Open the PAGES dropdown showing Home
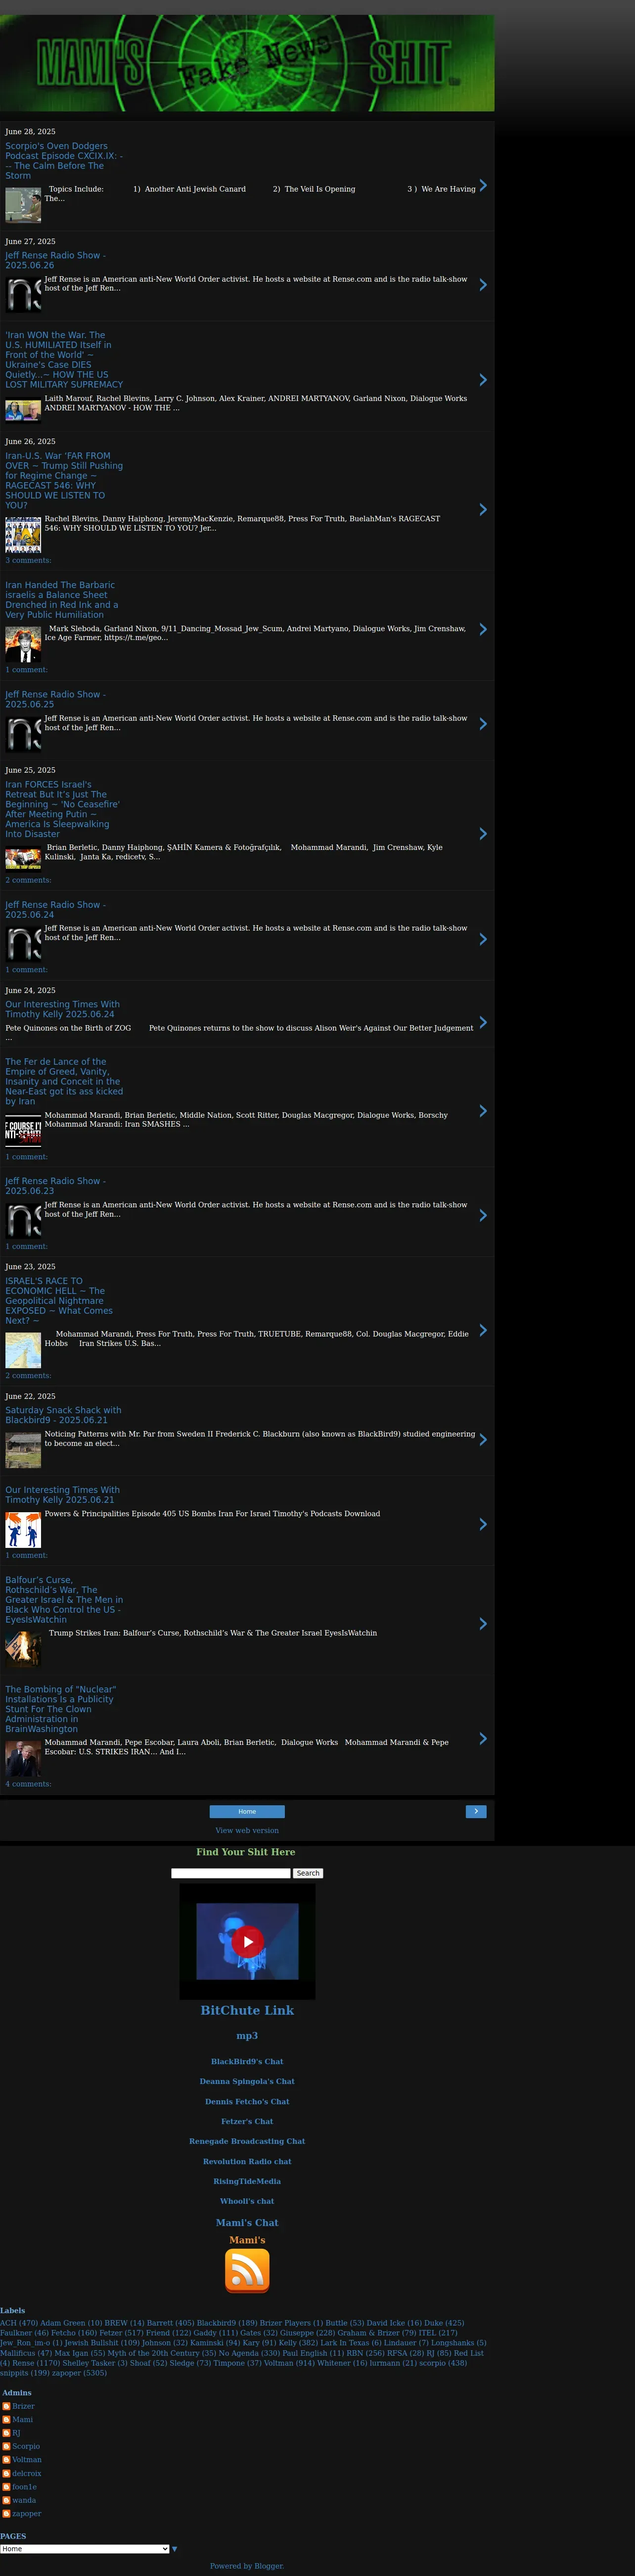Image resolution: width=635 pixels, height=2576 pixels. (85, 2549)
